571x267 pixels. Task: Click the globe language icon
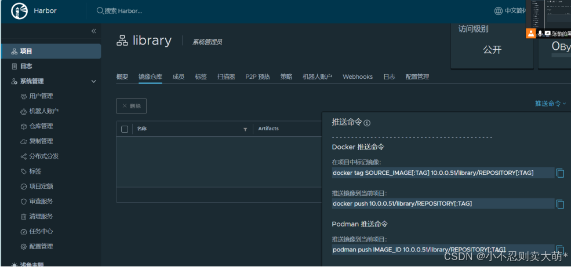(x=498, y=11)
